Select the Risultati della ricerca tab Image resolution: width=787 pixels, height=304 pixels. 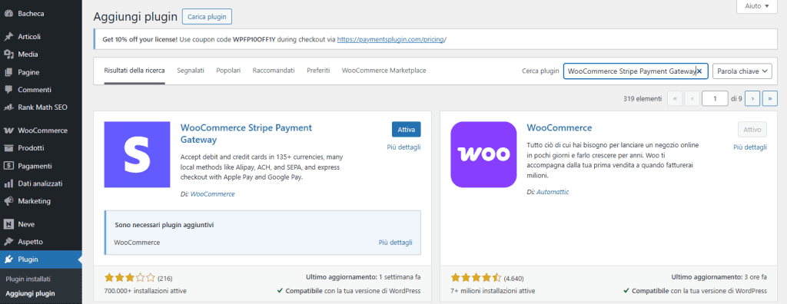(134, 71)
